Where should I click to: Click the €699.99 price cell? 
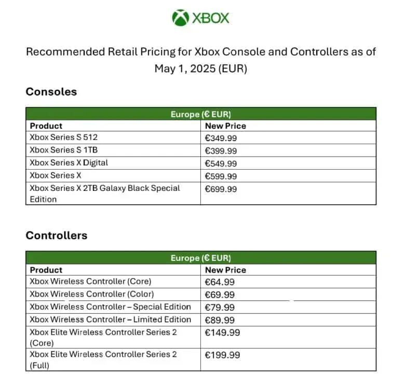click(x=221, y=189)
